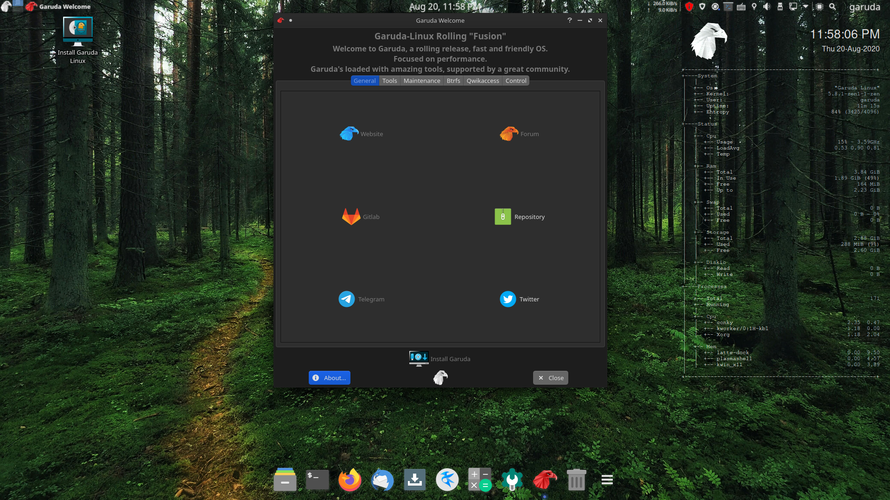Click the red Garuda eagle in the dock
This screenshot has width=890, height=500.
coord(545,480)
